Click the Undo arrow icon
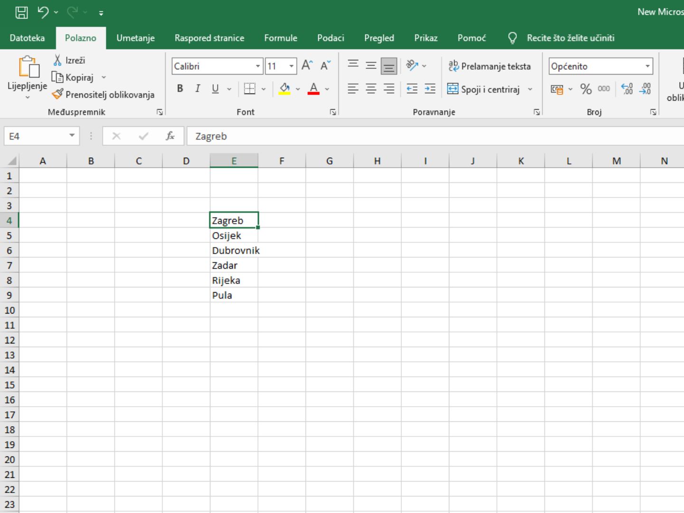 (x=43, y=12)
